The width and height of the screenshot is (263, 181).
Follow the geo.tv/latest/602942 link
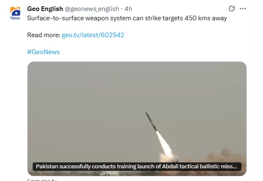(93, 35)
